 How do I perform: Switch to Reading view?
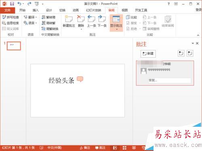(134, 148)
